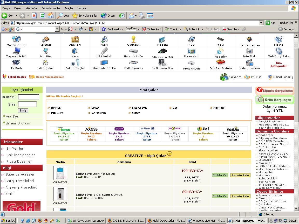Expand the address bar dropdown
The width and height of the screenshot is (299, 224).
[x=261, y=23]
